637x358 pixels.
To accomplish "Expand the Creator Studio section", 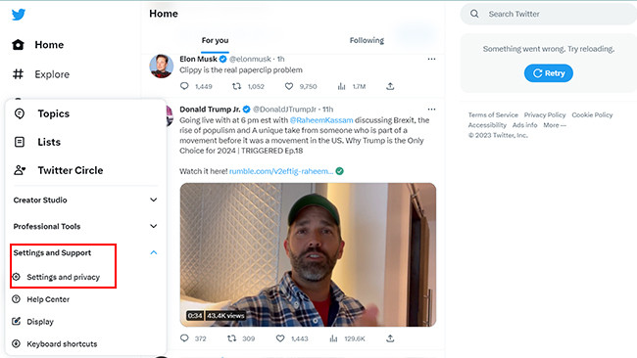I will click(85, 200).
